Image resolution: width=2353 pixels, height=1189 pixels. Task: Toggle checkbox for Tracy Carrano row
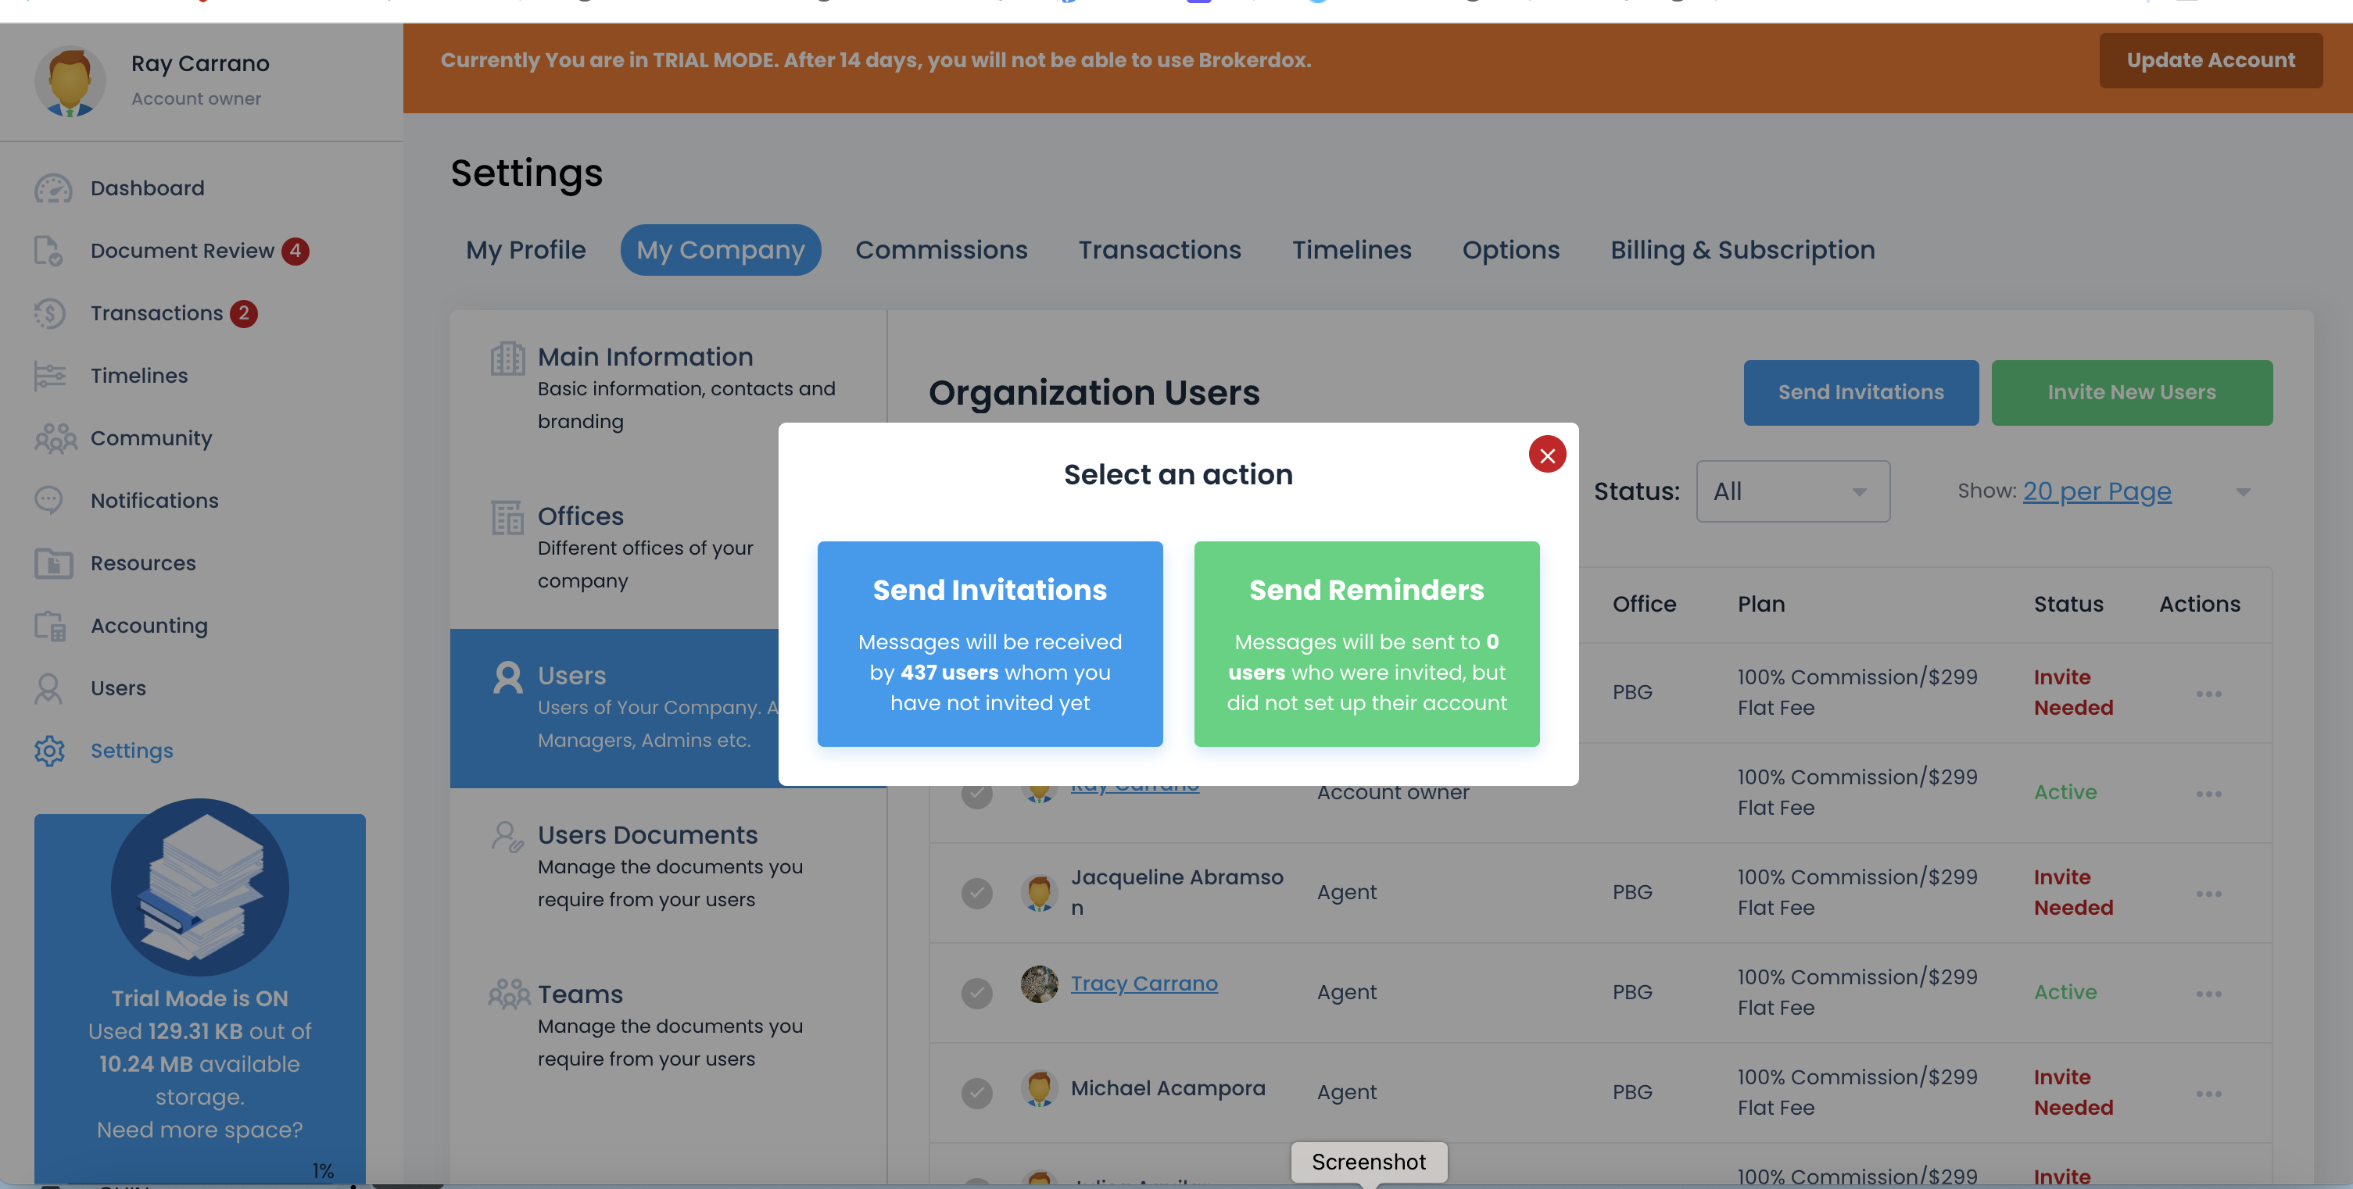point(976,994)
